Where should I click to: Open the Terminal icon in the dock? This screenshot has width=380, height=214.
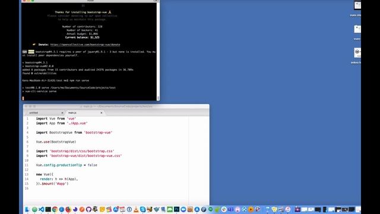tap(48, 209)
